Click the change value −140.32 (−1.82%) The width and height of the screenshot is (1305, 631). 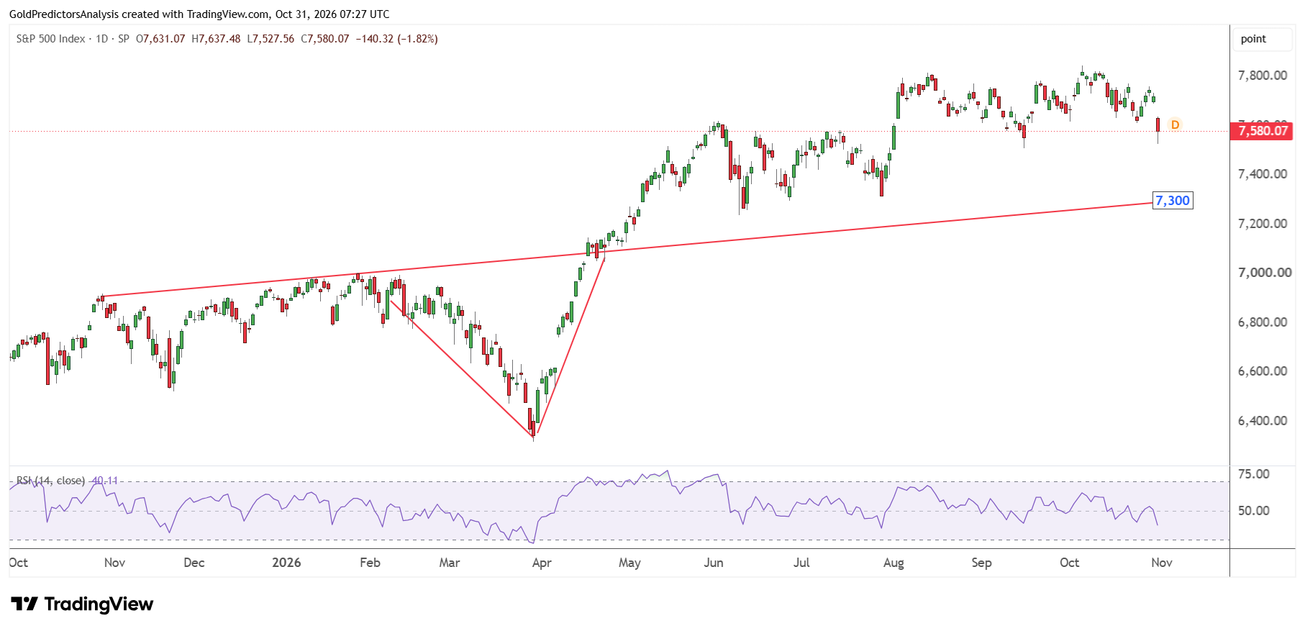pos(397,39)
